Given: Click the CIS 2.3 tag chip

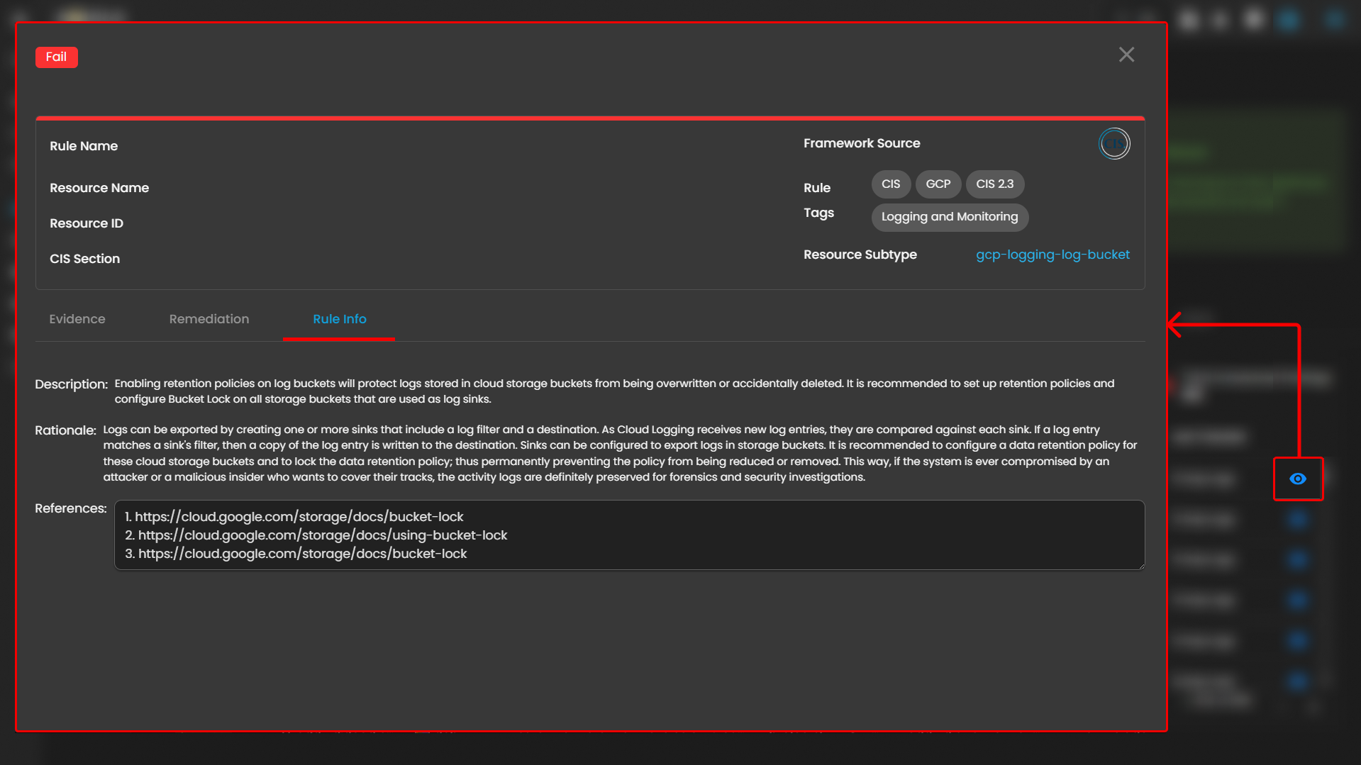Looking at the screenshot, I should [x=994, y=184].
